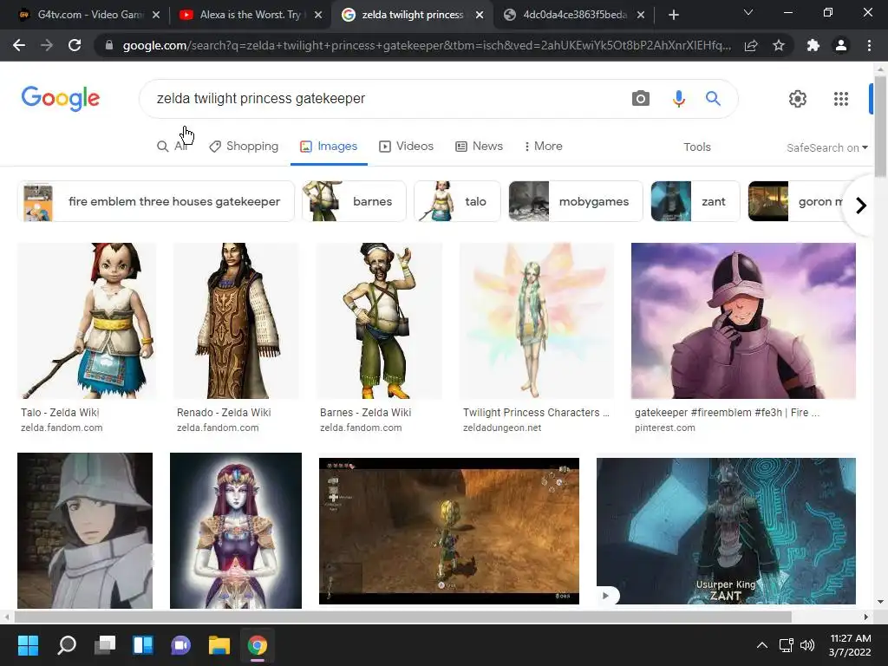Filter by fire emblem three houses gatekeeper
Viewport: 888px width, 666px height.
(x=156, y=201)
